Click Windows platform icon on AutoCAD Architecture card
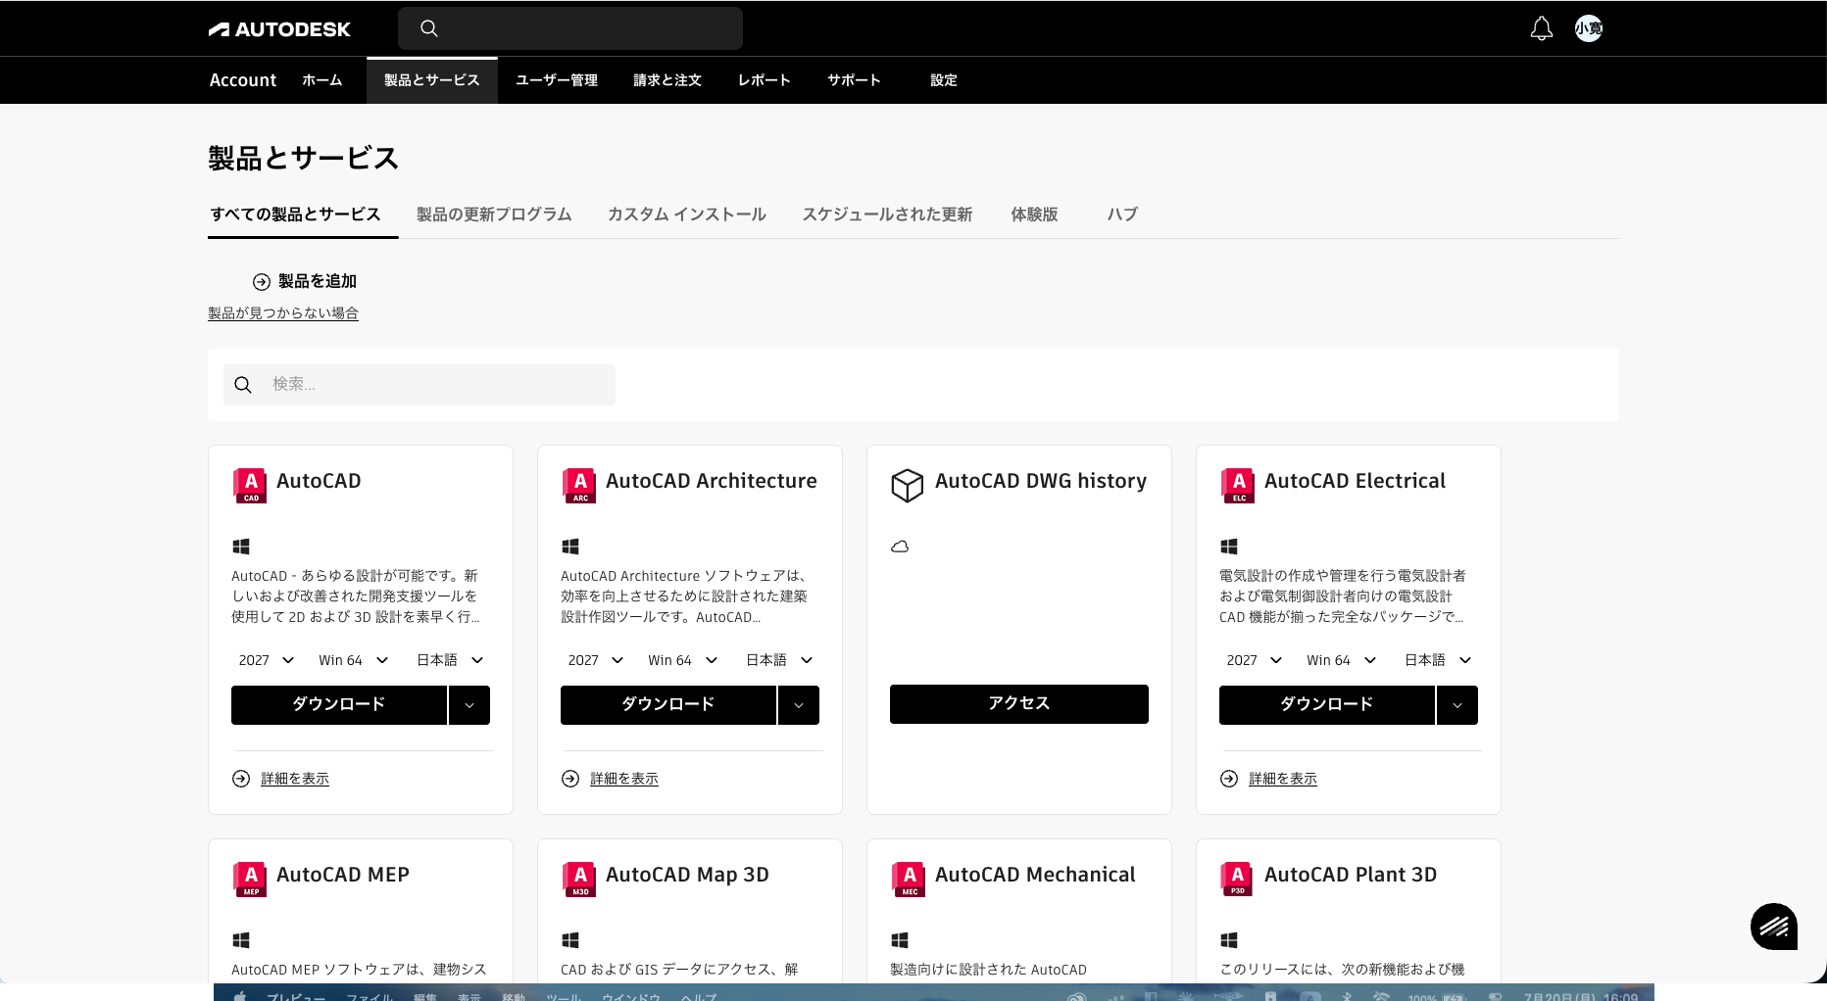Screen dimensions: 1827x1001 [570, 547]
